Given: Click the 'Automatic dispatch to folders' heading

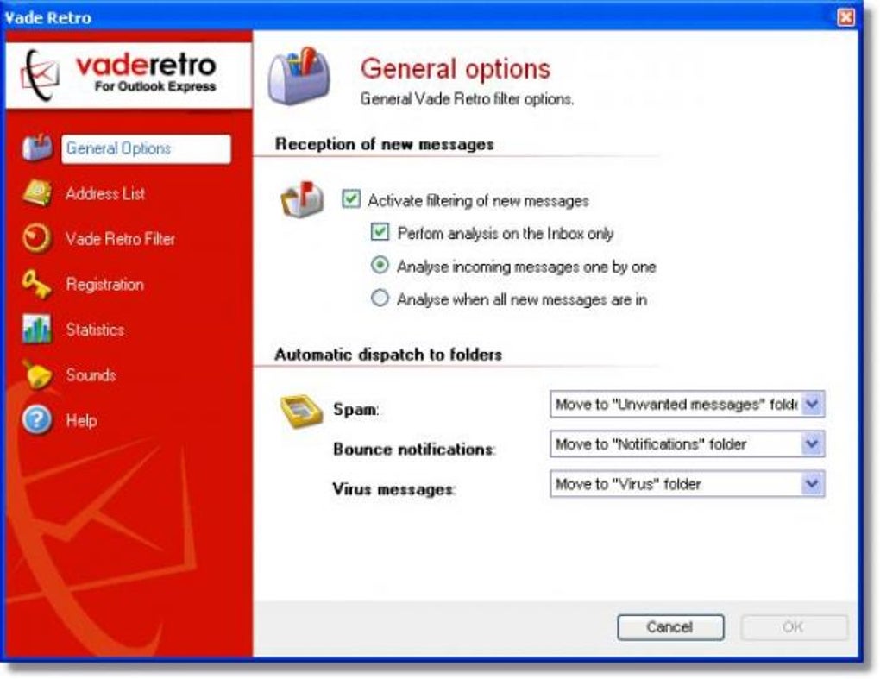Looking at the screenshot, I should point(388,355).
